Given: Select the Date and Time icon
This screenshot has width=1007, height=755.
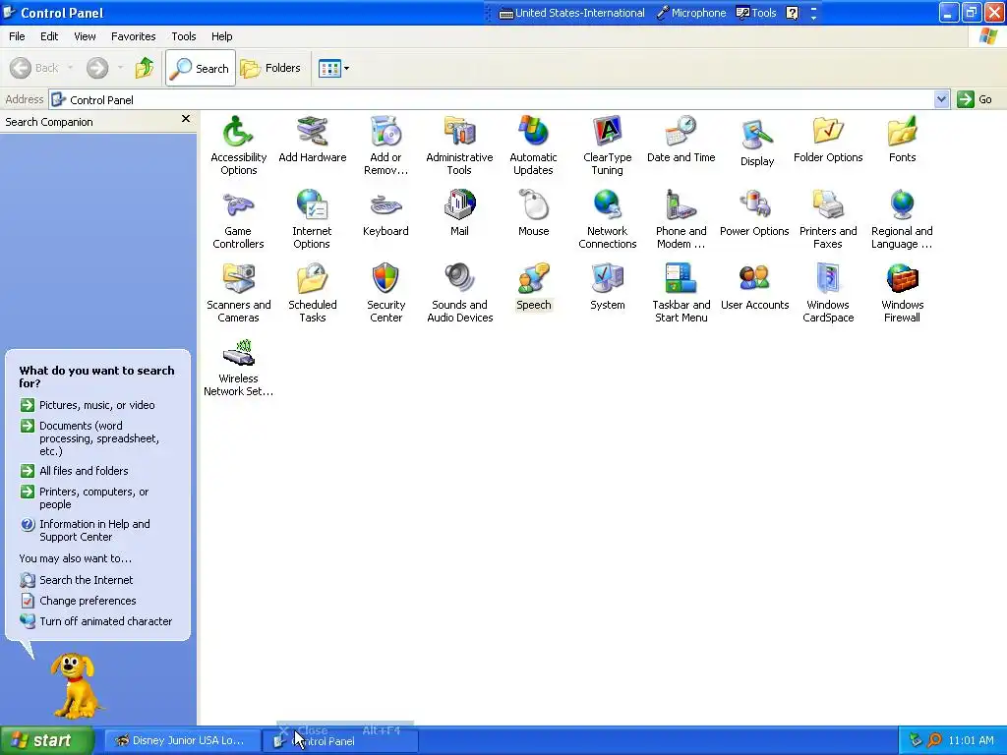Looking at the screenshot, I should [681, 139].
